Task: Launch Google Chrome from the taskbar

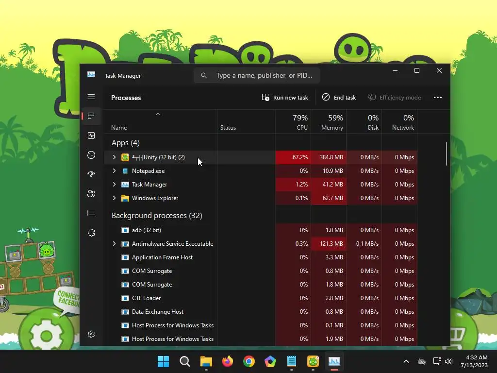Action: click(249, 361)
